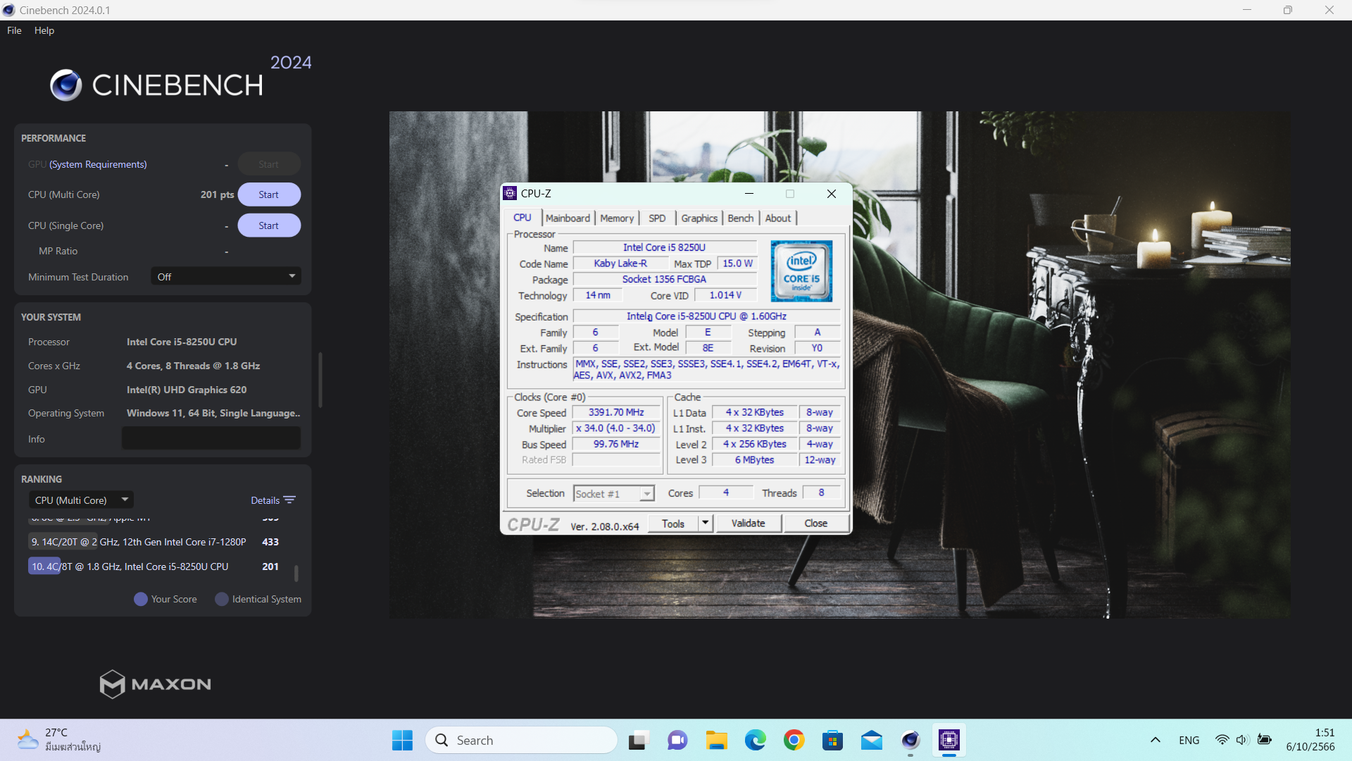This screenshot has height=761, width=1352.
Task: Open the About tab in CPU-Z
Action: (778, 218)
